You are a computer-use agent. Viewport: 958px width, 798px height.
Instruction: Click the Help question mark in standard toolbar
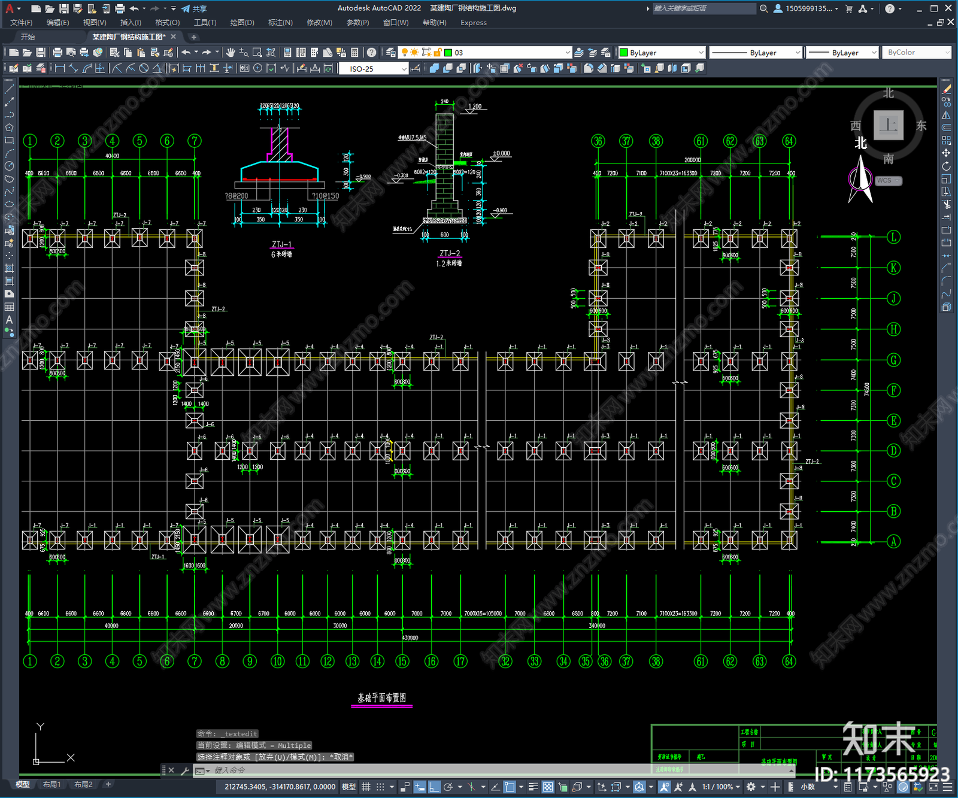(x=372, y=53)
